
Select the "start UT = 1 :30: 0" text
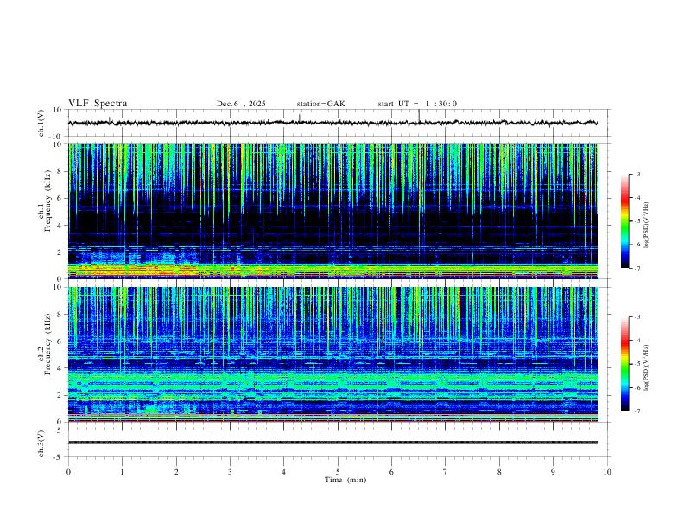point(417,104)
